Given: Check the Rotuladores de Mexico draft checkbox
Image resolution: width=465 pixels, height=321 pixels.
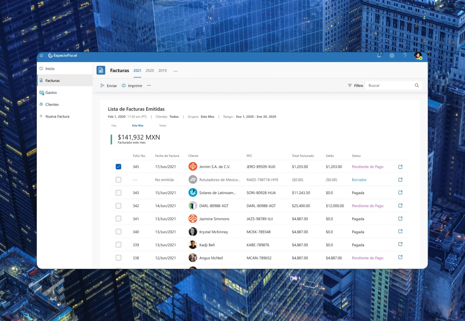Looking at the screenshot, I should click(118, 180).
